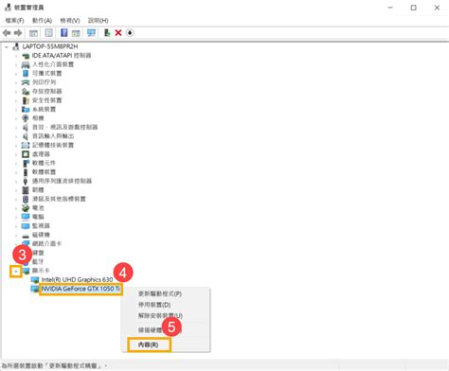The height and width of the screenshot is (371, 449).
Task: Click the update driver green-arrow icon
Action: click(107, 32)
